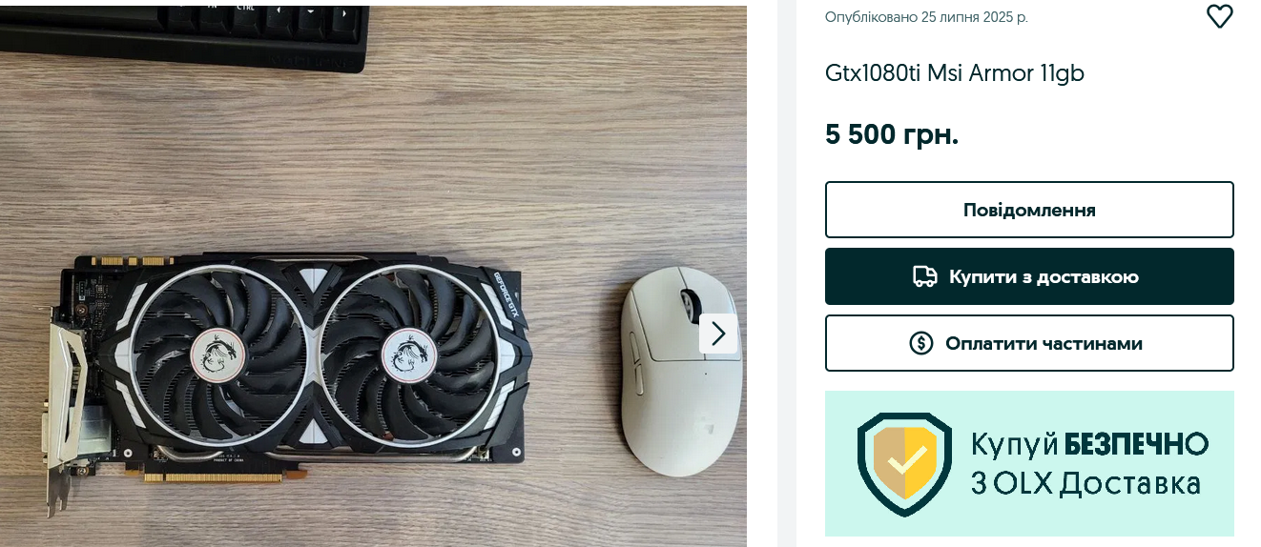Click the shield checkmark icon in banner

point(903,463)
